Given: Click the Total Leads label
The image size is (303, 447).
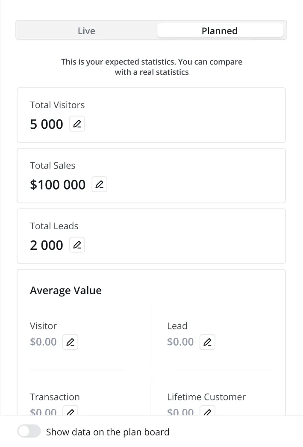Looking at the screenshot, I should pyautogui.click(x=54, y=226).
